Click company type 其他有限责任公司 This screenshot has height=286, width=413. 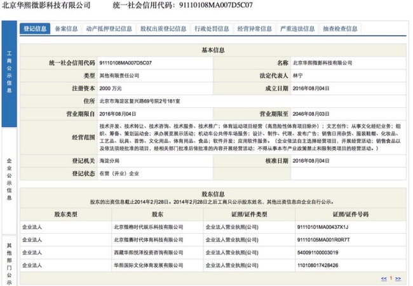coord(119,76)
